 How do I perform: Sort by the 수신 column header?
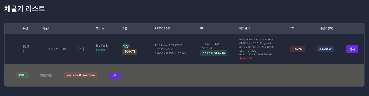point(25,28)
